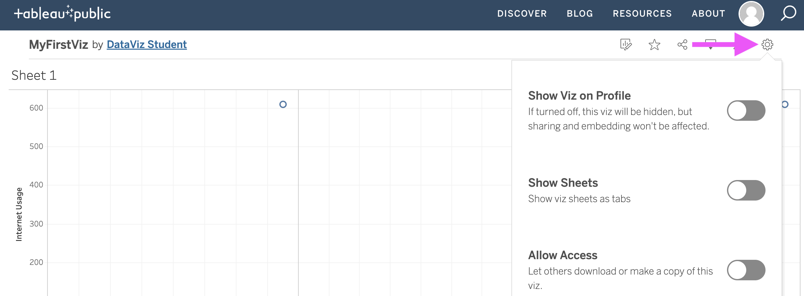Share the viz via share icon

pyautogui.click(x=682, y=45)
